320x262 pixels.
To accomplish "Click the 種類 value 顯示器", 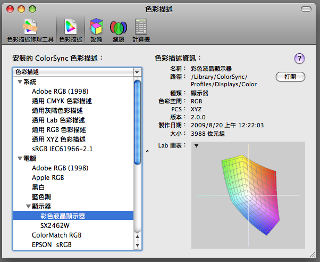I will pyautogui.click(x=199, y=93).
